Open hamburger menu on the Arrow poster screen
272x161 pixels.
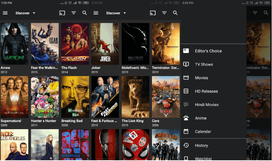pyautogui.click(x=5, y=13)
